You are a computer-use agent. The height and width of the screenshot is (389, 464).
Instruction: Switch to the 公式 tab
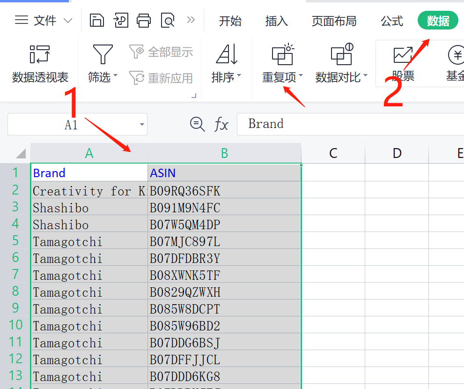click(x=392, y=21)
